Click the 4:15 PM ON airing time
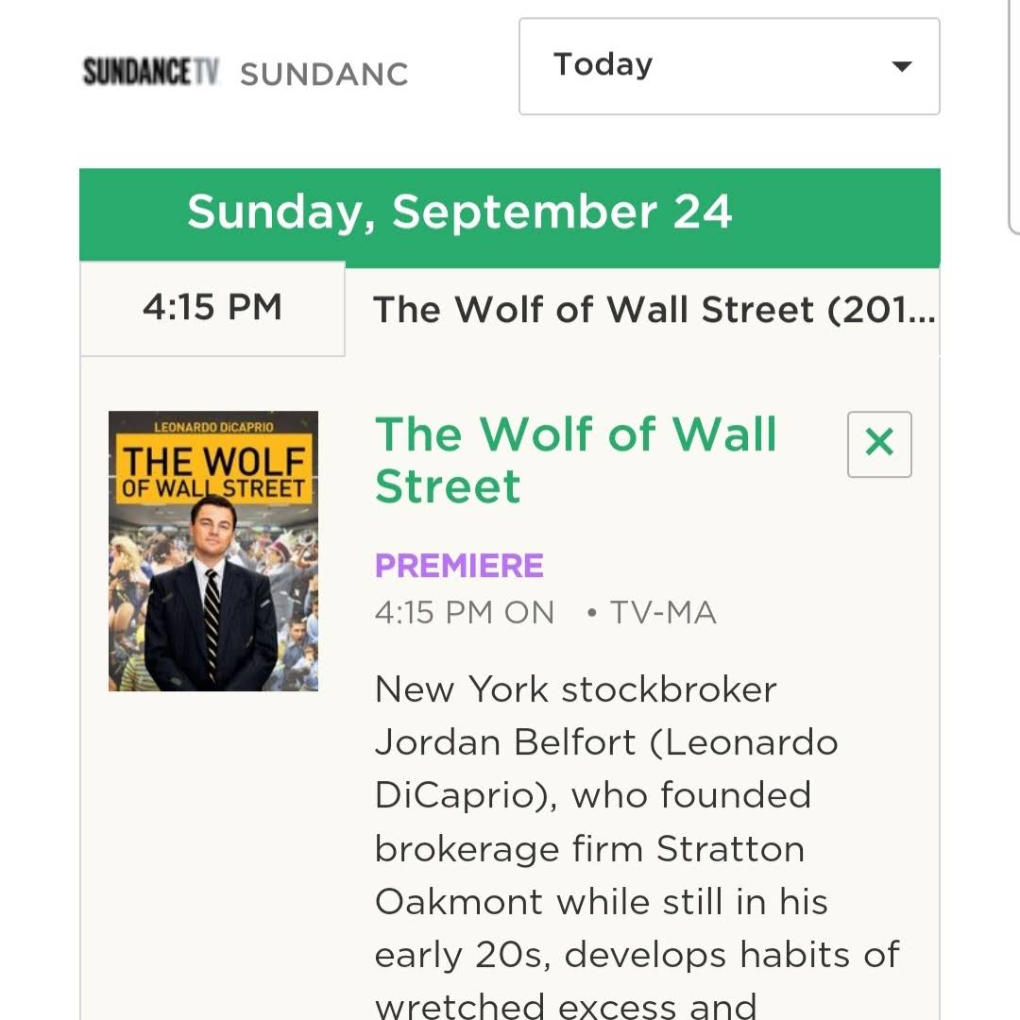 coord(464,613)
